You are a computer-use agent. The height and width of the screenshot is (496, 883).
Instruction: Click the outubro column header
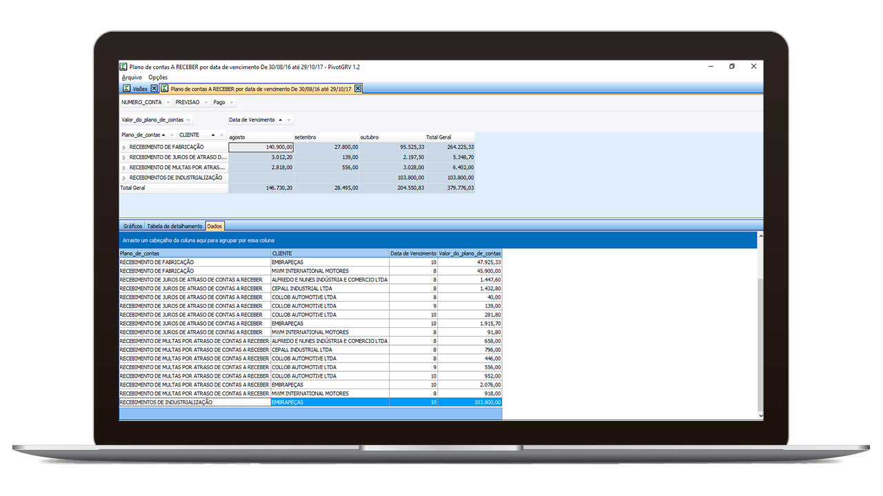tap(392, 137)
